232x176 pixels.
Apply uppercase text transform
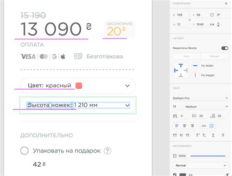[175, 135]
